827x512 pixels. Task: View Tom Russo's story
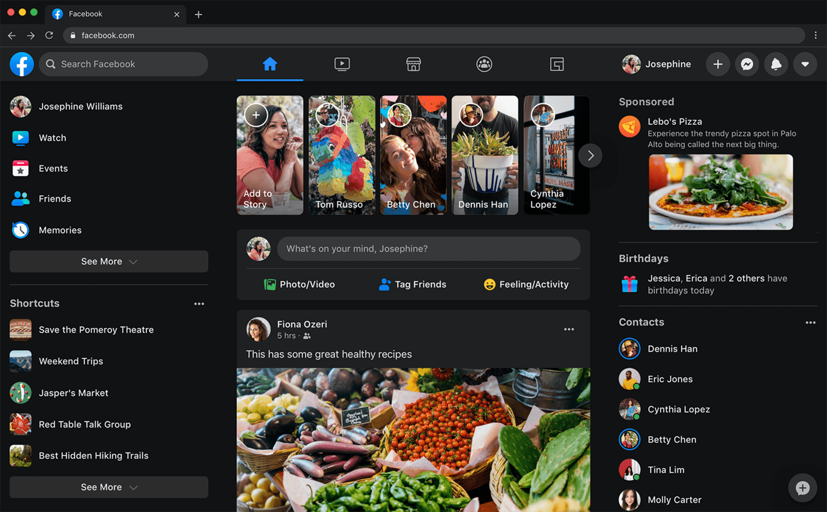tap(342, 155)
